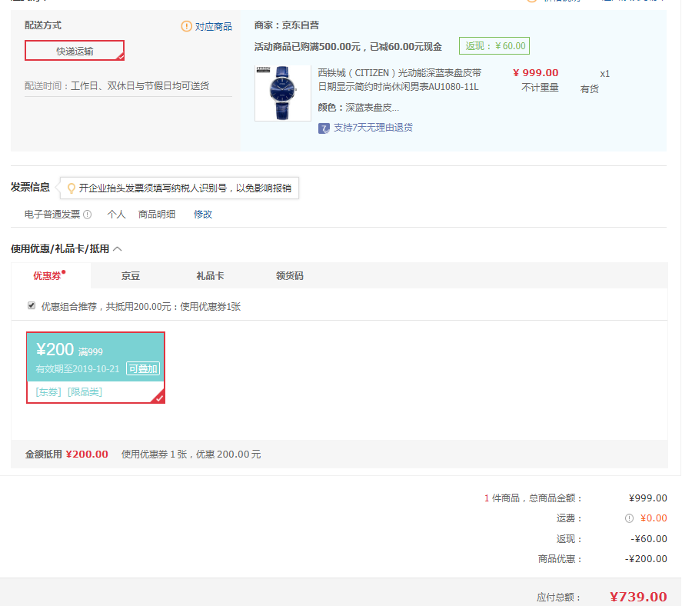Click the 不计重量 weight text
The width and height of the screenshot is (682, 606).
point(540,88)
